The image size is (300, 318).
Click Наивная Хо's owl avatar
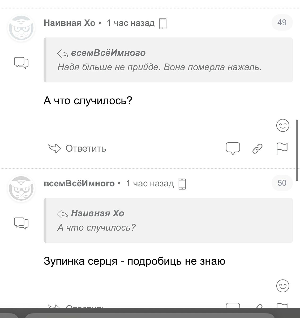[21, 28]
